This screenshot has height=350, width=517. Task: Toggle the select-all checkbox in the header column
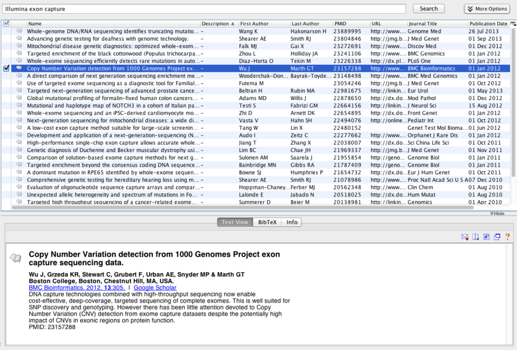coord(6,23)
